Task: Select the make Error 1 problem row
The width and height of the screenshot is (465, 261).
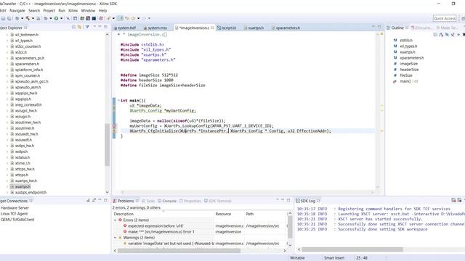Action: [161, 232]
